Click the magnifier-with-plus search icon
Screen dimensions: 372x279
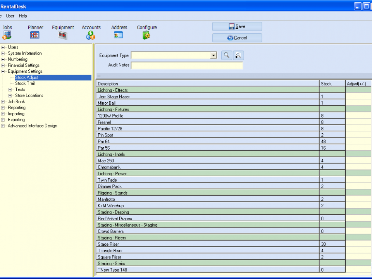tap(238, 55)
